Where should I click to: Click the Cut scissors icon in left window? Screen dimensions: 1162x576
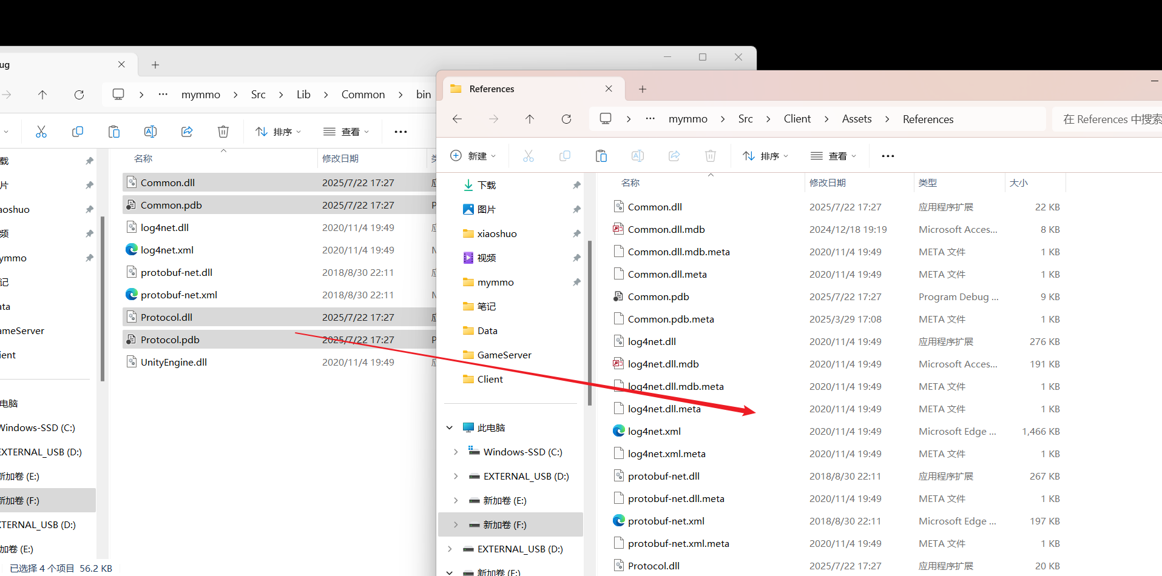41,132
